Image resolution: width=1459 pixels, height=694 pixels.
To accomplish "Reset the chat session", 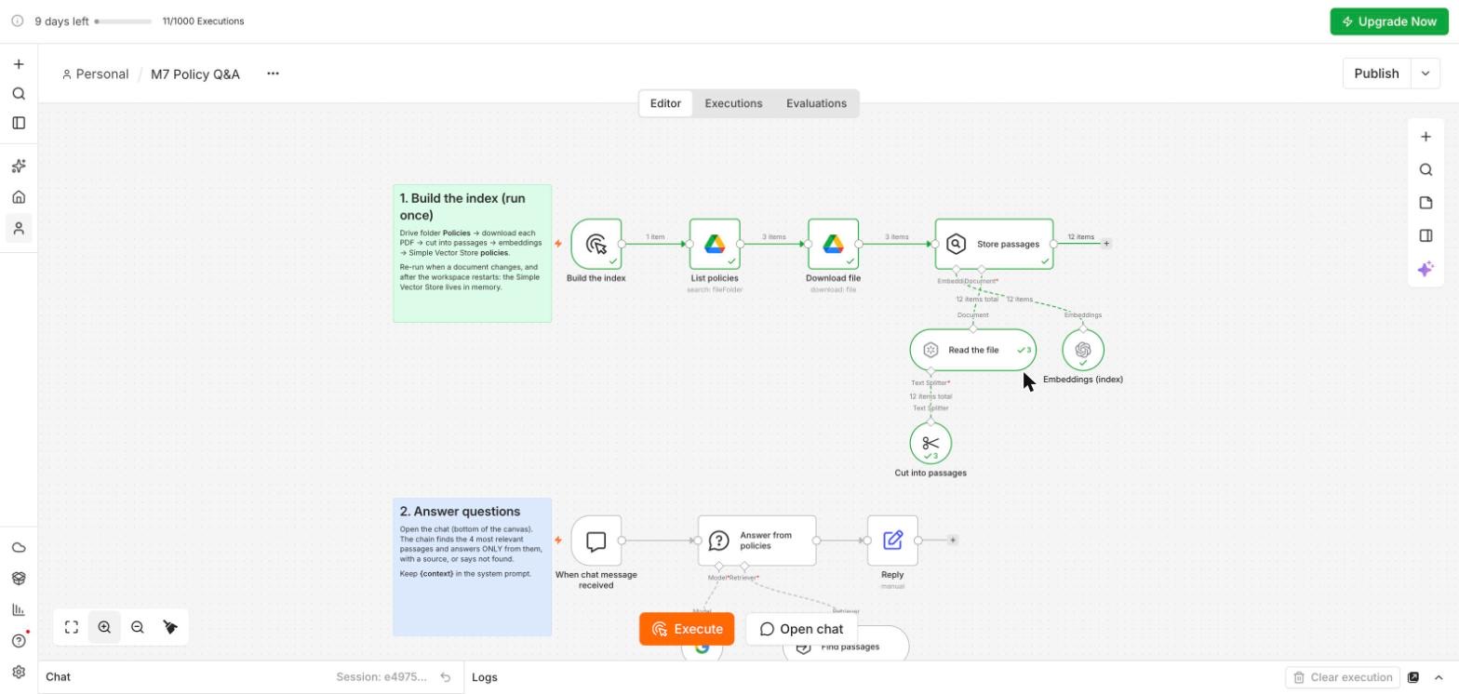I will pyautogui.click(x=446, y=677).
